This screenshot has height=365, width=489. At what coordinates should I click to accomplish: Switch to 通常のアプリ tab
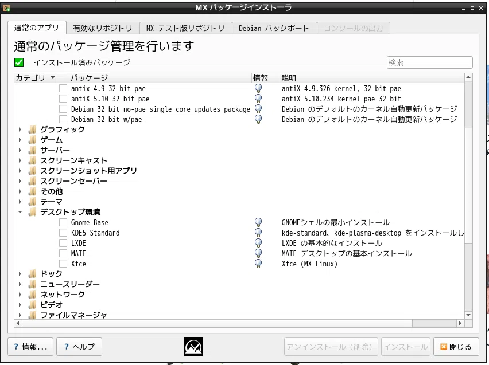[37, 28]
